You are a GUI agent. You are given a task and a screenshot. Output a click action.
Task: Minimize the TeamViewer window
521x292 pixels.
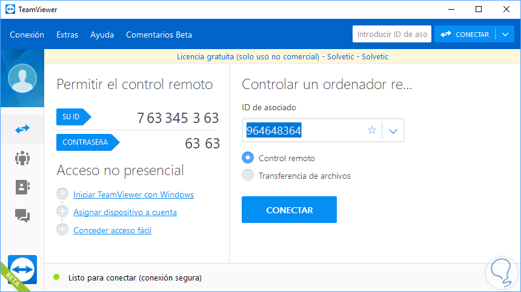point(451,9)
